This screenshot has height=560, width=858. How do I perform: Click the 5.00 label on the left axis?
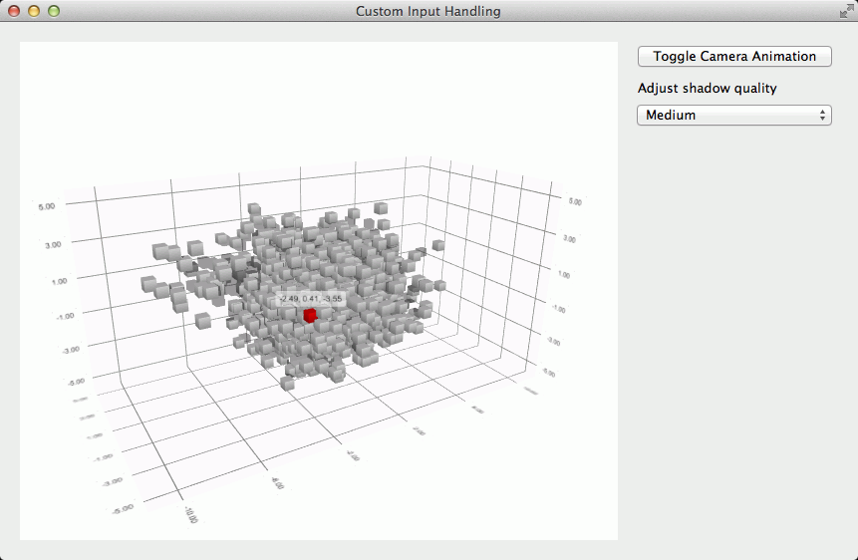(47, 206)
